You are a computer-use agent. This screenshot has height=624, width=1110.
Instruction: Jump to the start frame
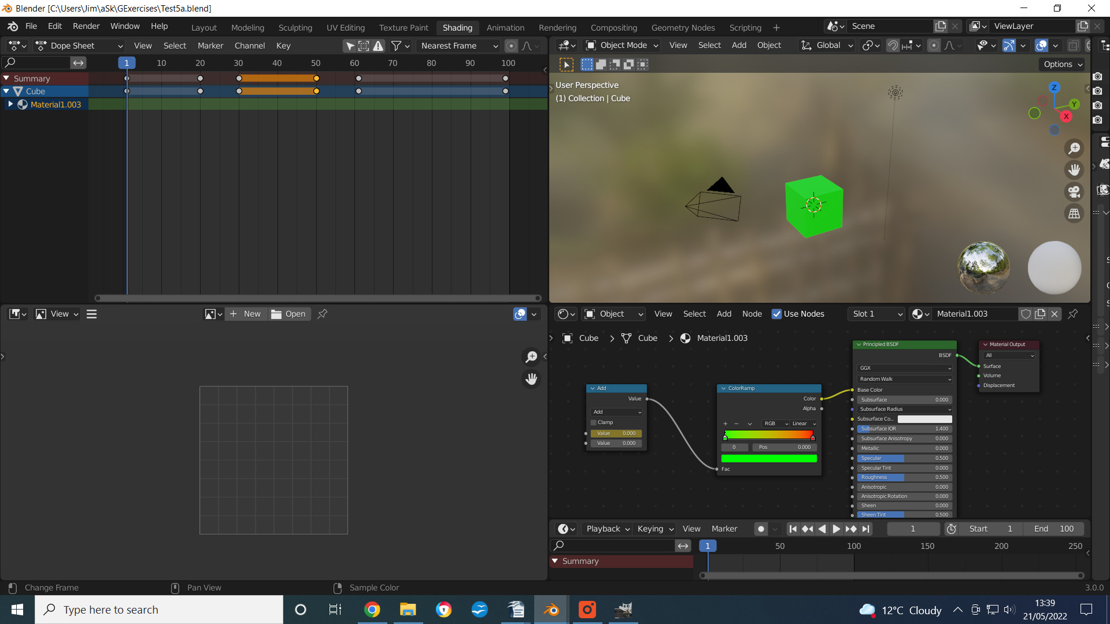[x=793, y=529]
